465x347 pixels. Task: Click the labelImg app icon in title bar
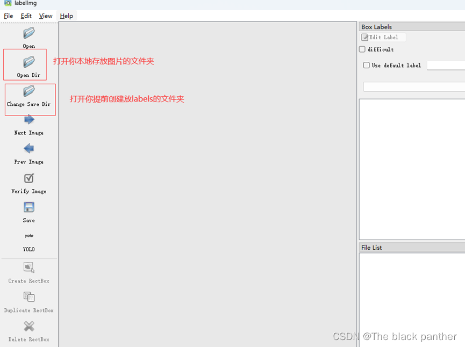click(x=8, y=3)
